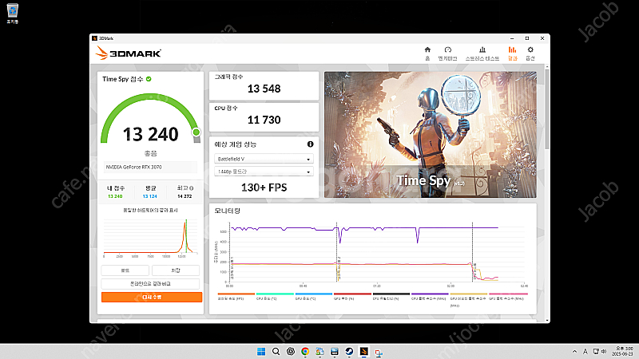Expand the Battlefield V game dropdown
639x359 pixels.
264,159
